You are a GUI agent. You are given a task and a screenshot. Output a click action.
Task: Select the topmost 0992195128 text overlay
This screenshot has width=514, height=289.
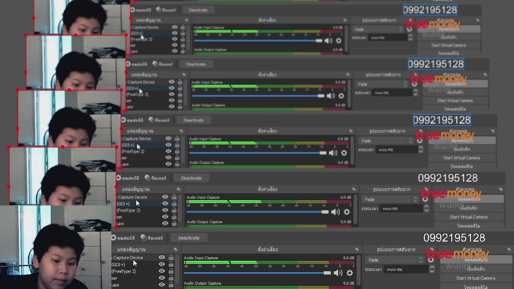click(x=430, y=10)
